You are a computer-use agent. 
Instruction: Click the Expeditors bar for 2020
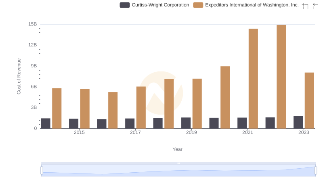click(x=225, y=97)
